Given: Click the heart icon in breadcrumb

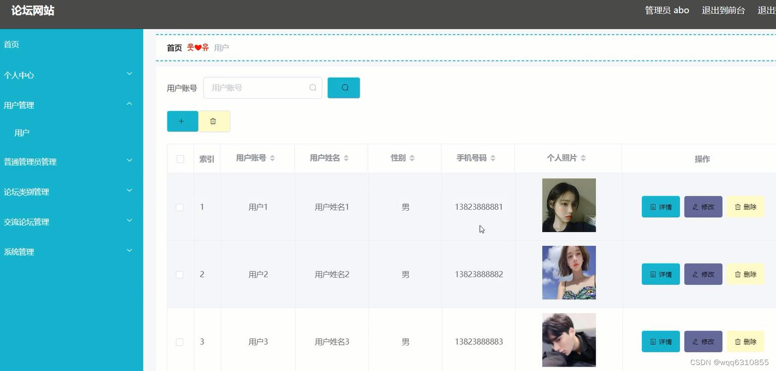Looking at the screenshot, I should (198, 47).
